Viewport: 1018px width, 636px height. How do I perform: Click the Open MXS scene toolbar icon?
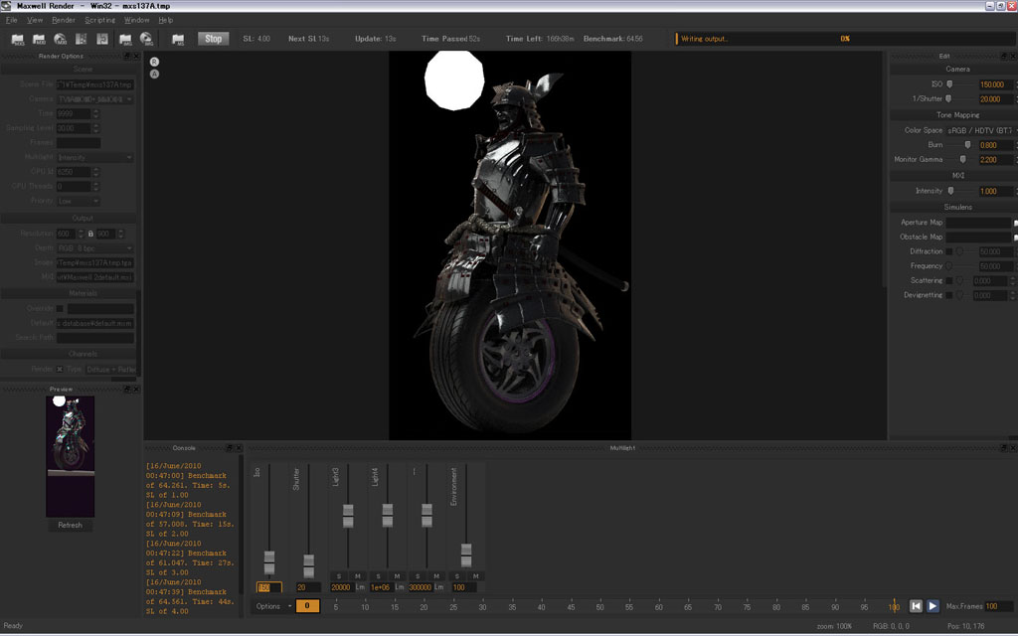[18, 40]
